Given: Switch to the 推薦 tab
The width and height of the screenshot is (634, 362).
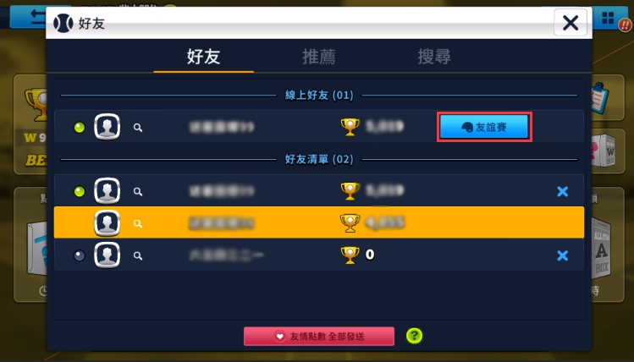Looking at the screenshot, I should [318, 57].
